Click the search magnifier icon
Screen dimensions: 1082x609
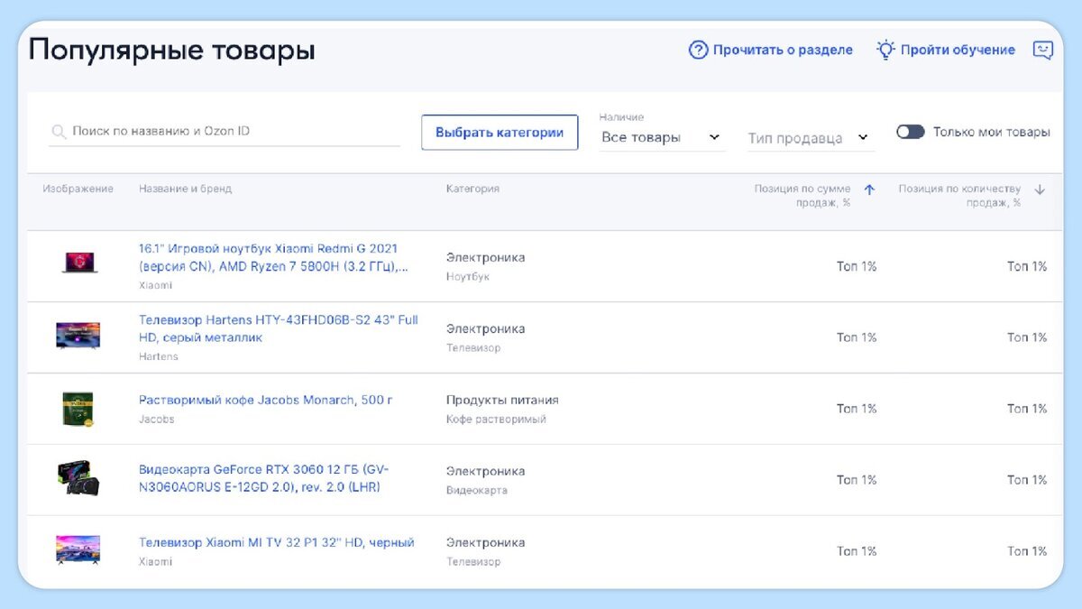tap(59, 132)
